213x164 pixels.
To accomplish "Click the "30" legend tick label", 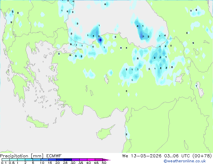I will (73, 163).
